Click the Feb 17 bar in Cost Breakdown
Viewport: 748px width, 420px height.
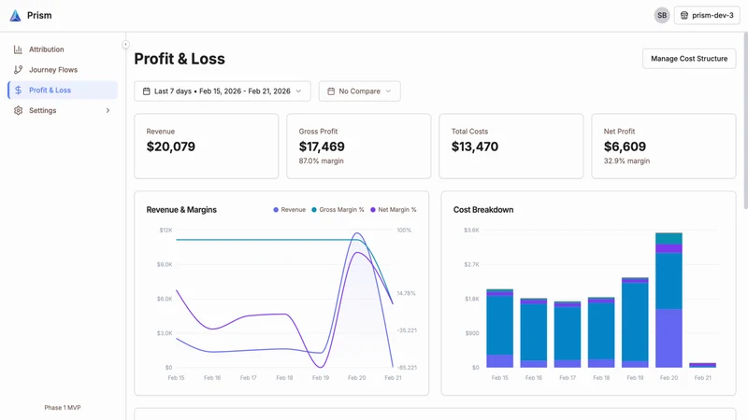568,334
